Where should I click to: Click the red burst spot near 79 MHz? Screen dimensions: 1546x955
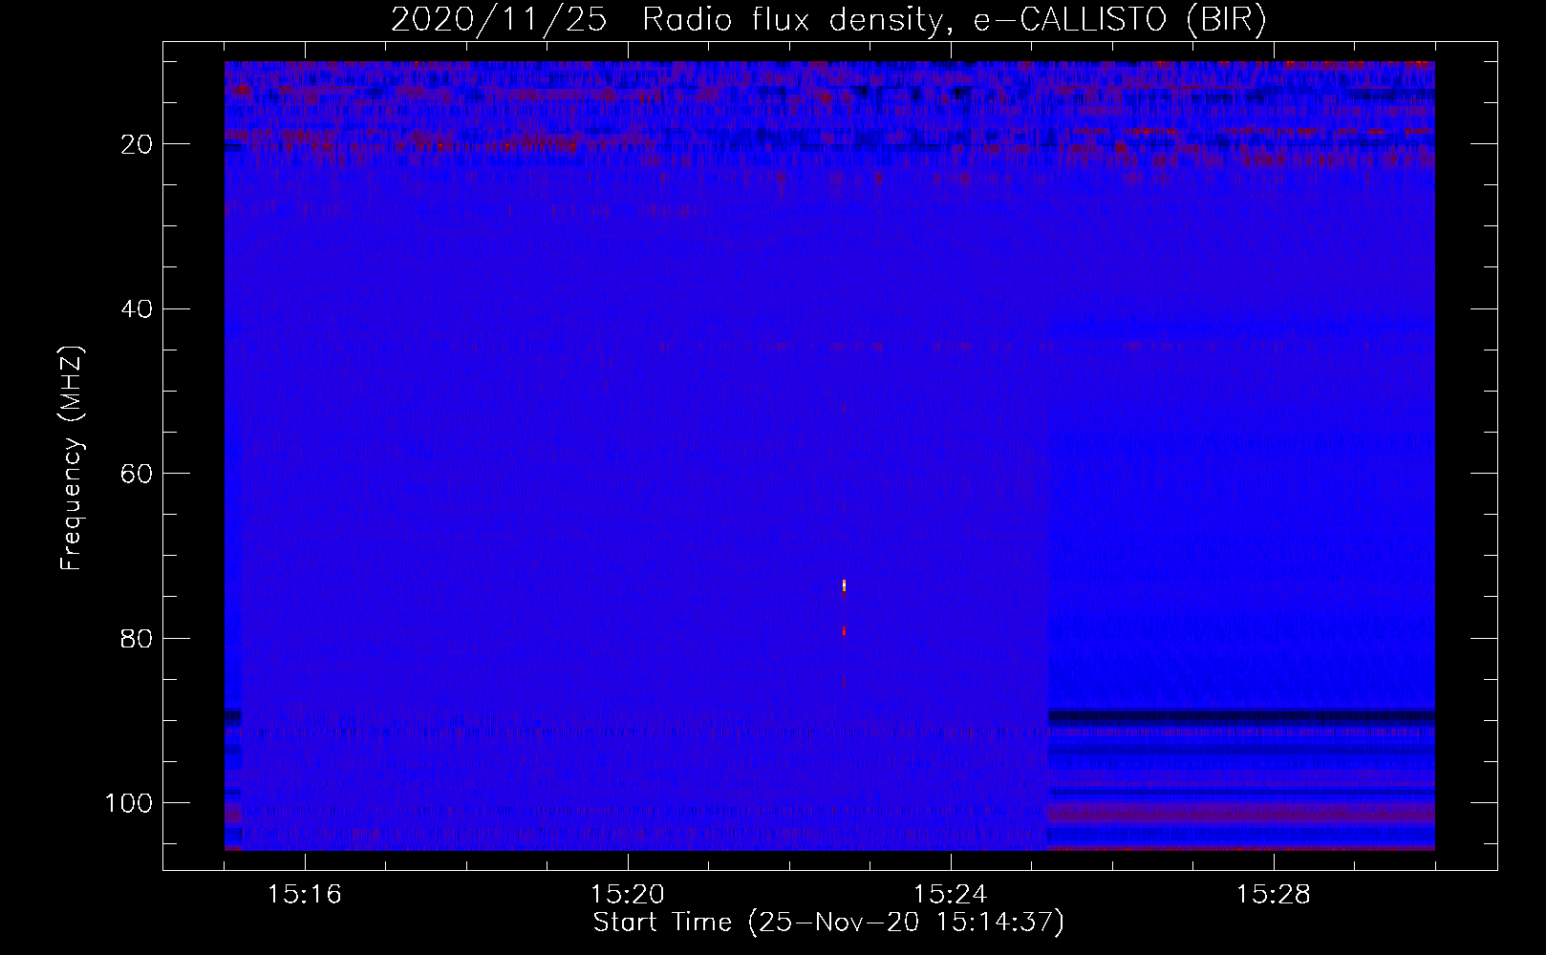coord(844,631)
